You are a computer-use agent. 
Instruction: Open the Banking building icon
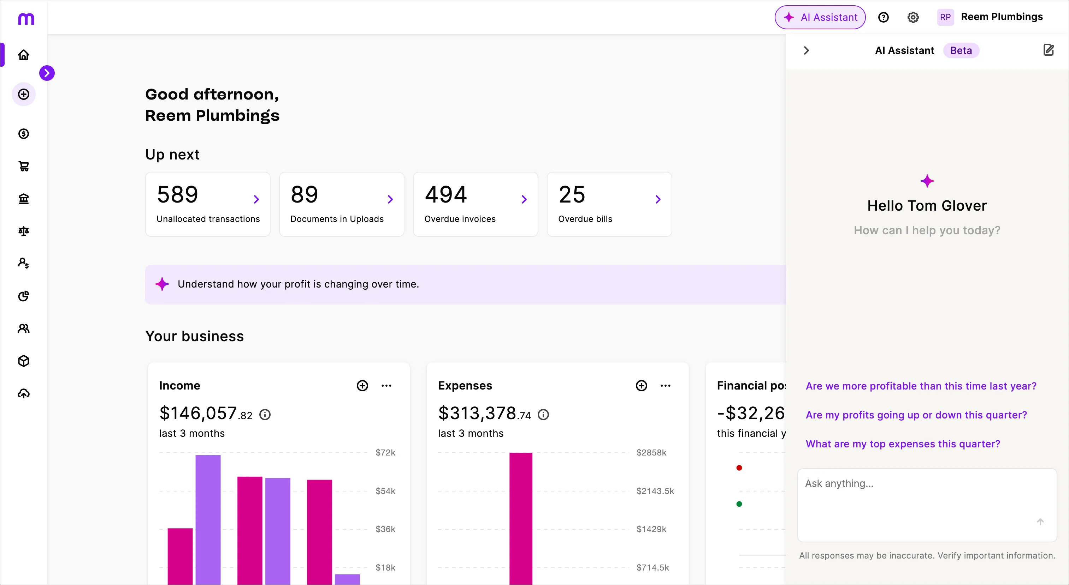coord(24,199)
